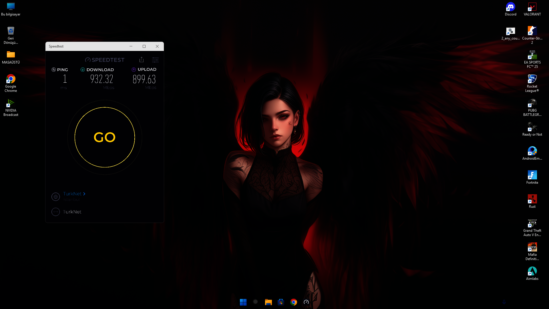Click the download result value 932.32
549x309 pixels.
point(102,79)
